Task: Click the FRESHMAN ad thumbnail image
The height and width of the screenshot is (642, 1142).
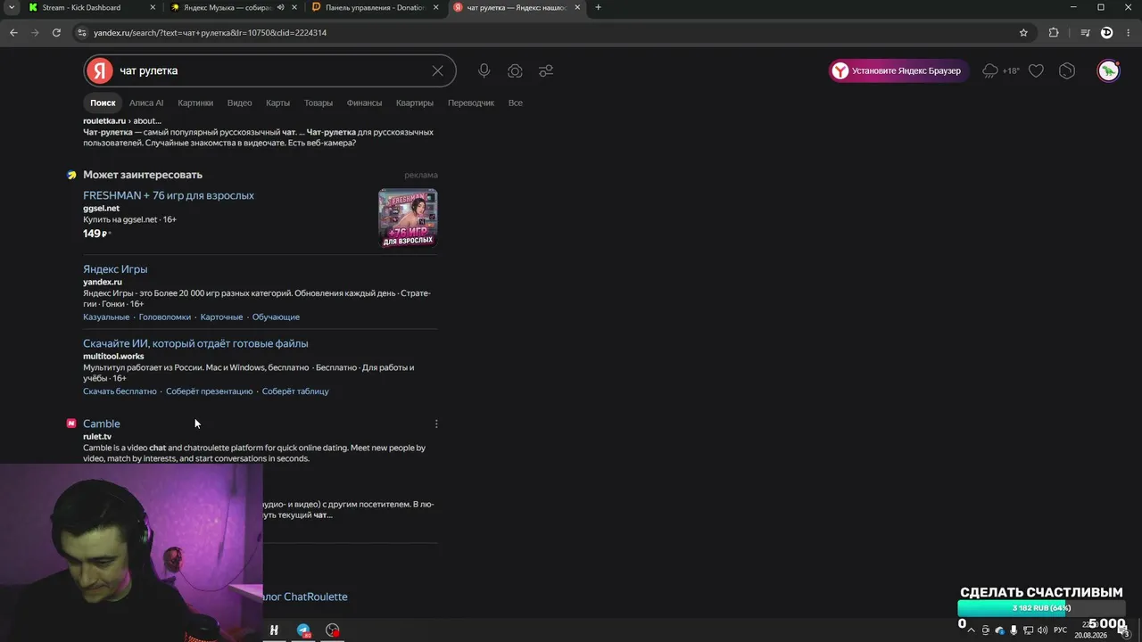Action: [408, 218]
